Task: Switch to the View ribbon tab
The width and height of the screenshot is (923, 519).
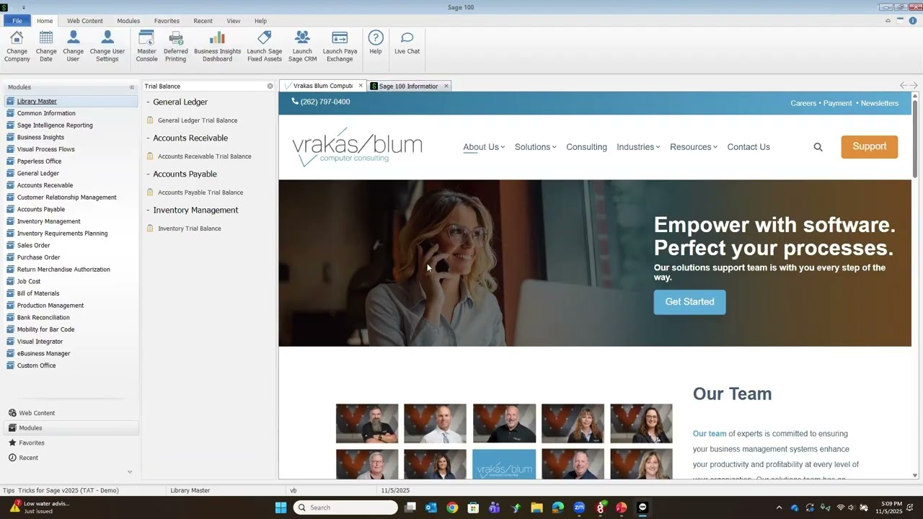Action: pyautogui.click(x=234, y=21)
